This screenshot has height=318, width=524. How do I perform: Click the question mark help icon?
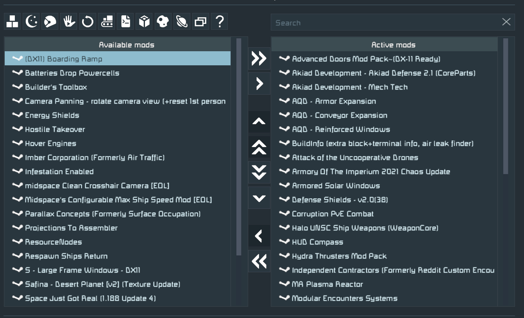(x=220, y=22)
